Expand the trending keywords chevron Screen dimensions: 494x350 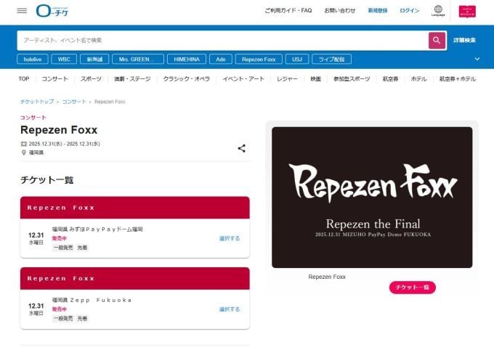click(477, 59)
